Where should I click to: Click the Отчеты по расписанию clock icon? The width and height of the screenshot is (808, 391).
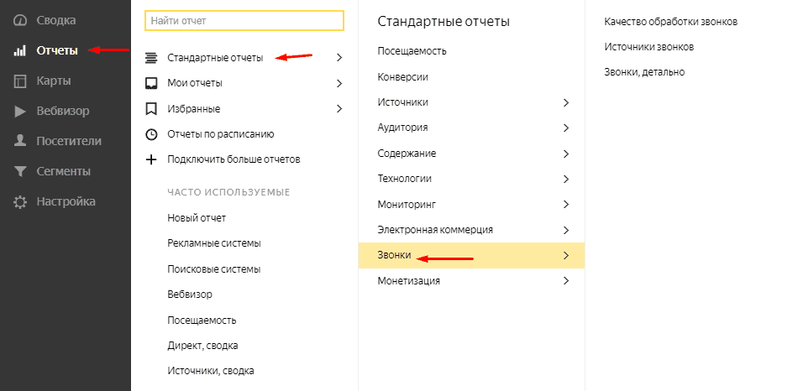(x=151, y=133)
